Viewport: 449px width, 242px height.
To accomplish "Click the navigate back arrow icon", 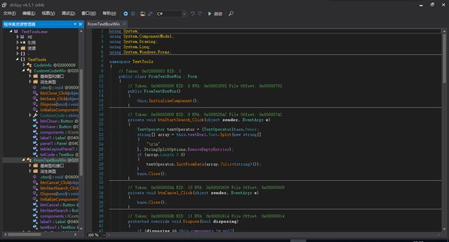I will 126,13.
